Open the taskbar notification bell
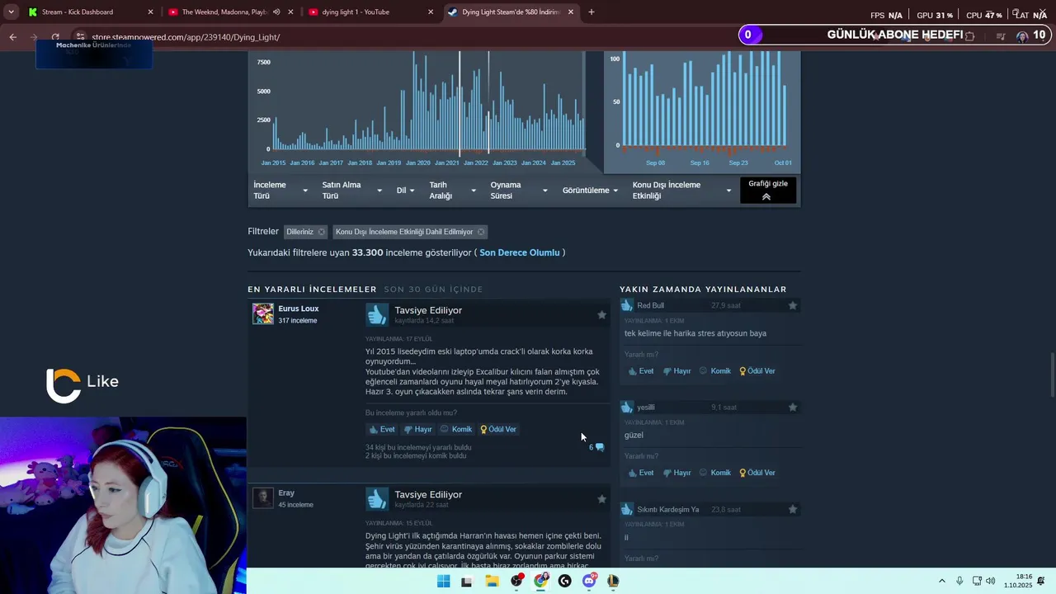Screen dimensions: 1056x594 [x=1041, y=581]
